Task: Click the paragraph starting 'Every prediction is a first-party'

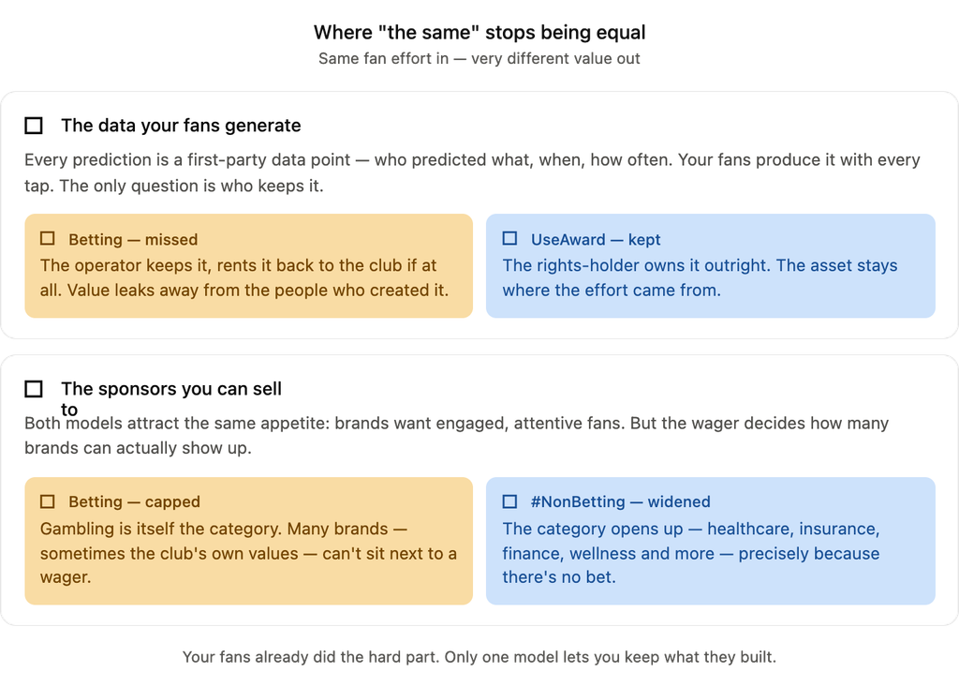Action: [x=472, y=172]
